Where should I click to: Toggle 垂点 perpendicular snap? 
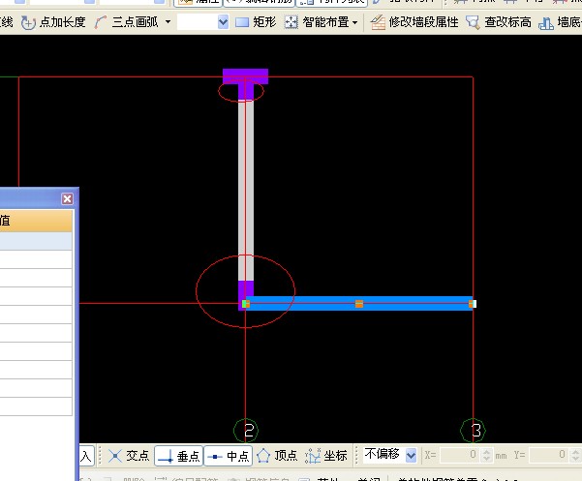(x=178, y=456)
